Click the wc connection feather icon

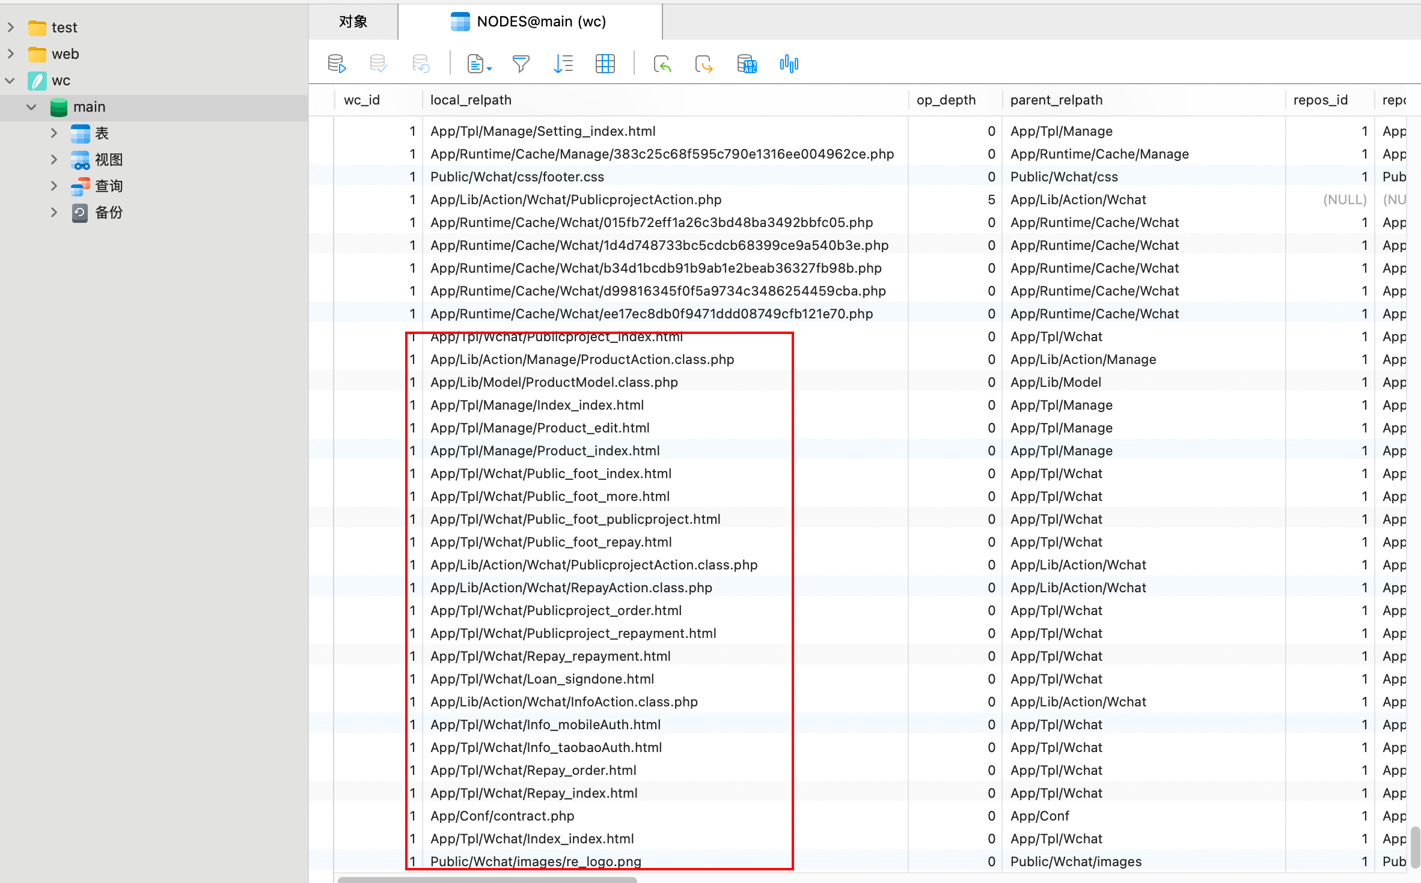click(37, 80)
